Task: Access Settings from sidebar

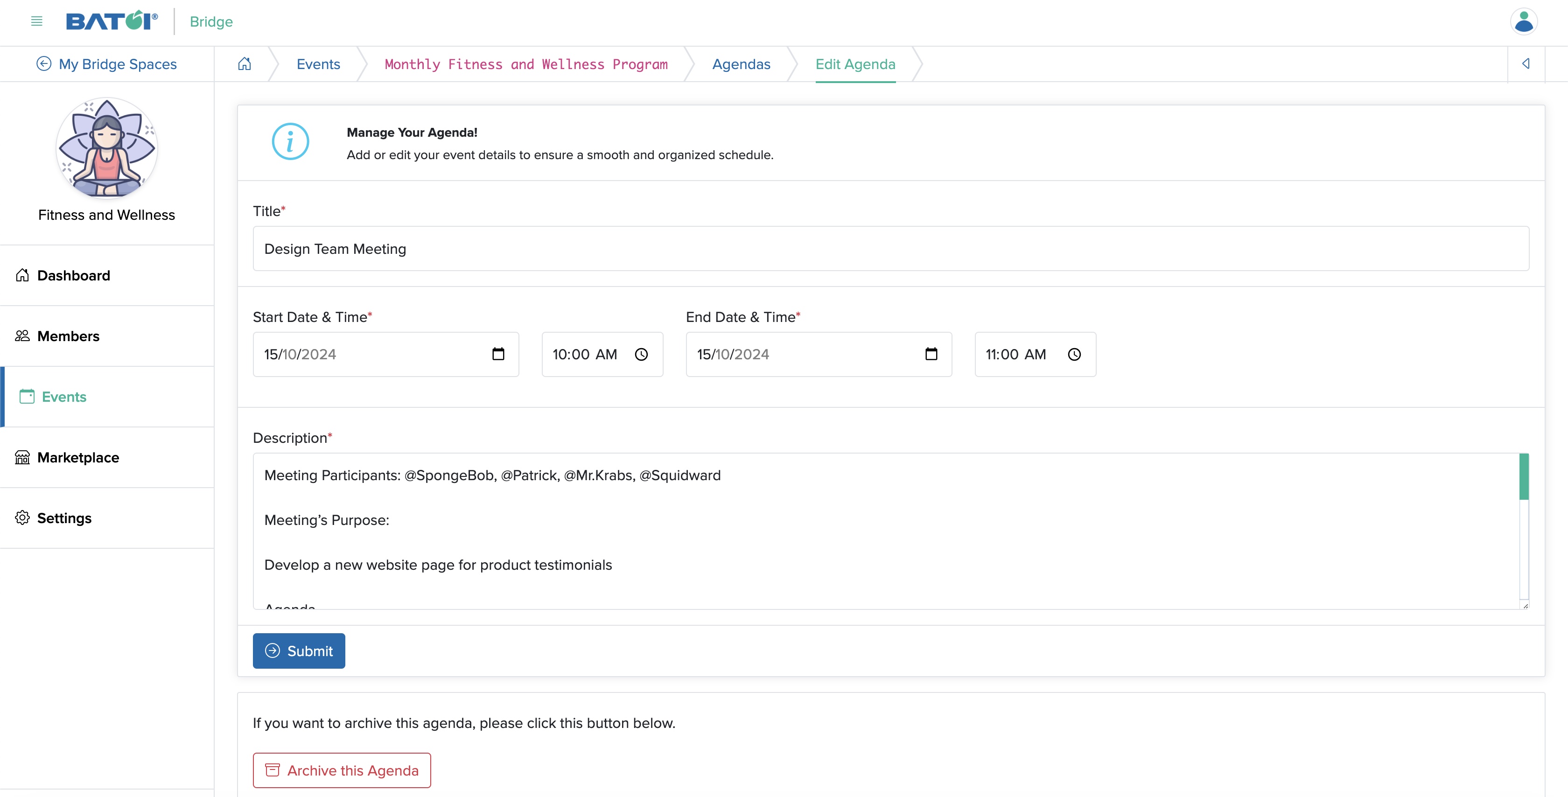Action: [x=64, y=517]
